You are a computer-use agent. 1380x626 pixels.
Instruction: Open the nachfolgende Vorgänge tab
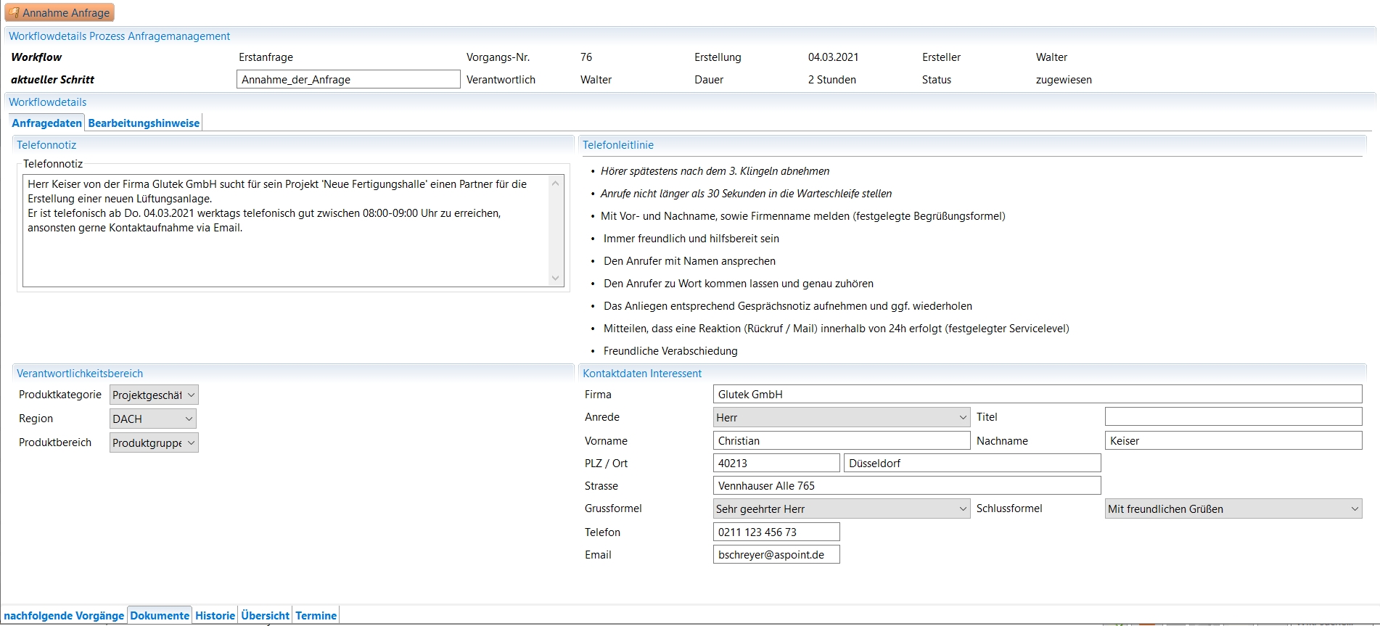tap(64, 616)
